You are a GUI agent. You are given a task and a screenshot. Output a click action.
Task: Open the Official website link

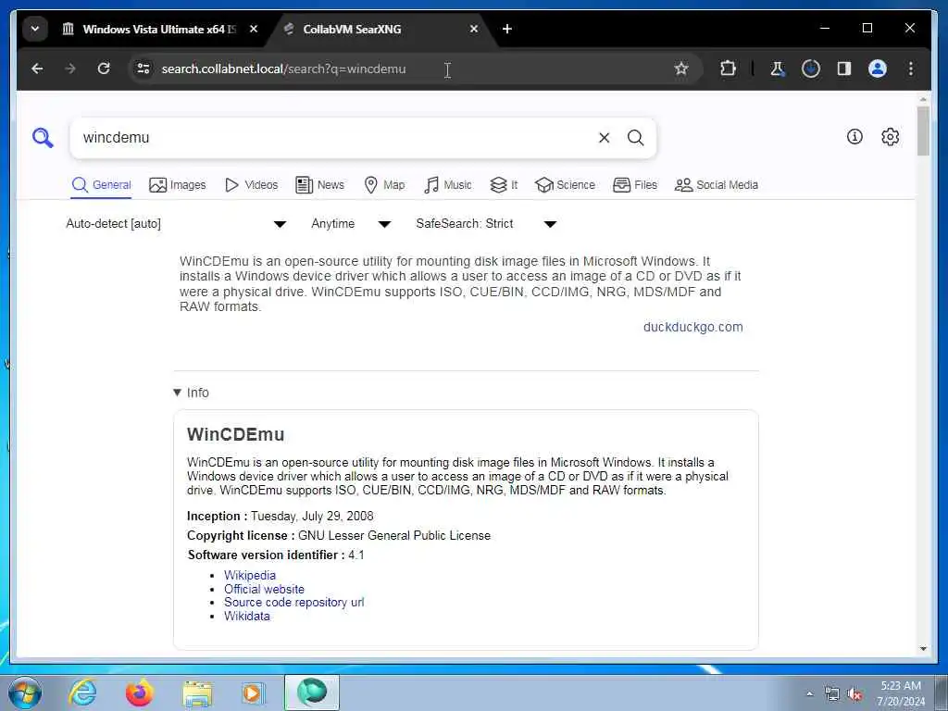[x=264, y=589]
